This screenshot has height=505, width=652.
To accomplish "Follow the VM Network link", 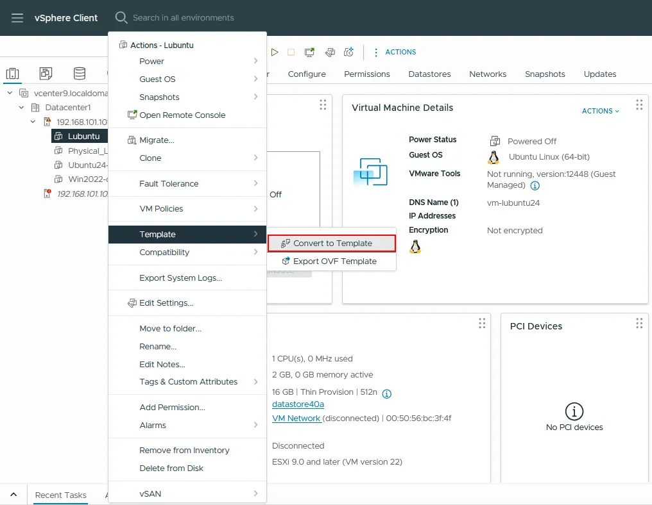I will [x=296, y=418].
